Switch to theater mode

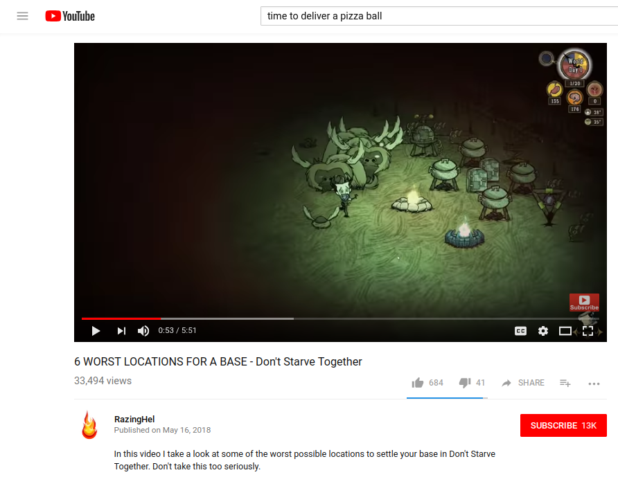coord(565,331)
